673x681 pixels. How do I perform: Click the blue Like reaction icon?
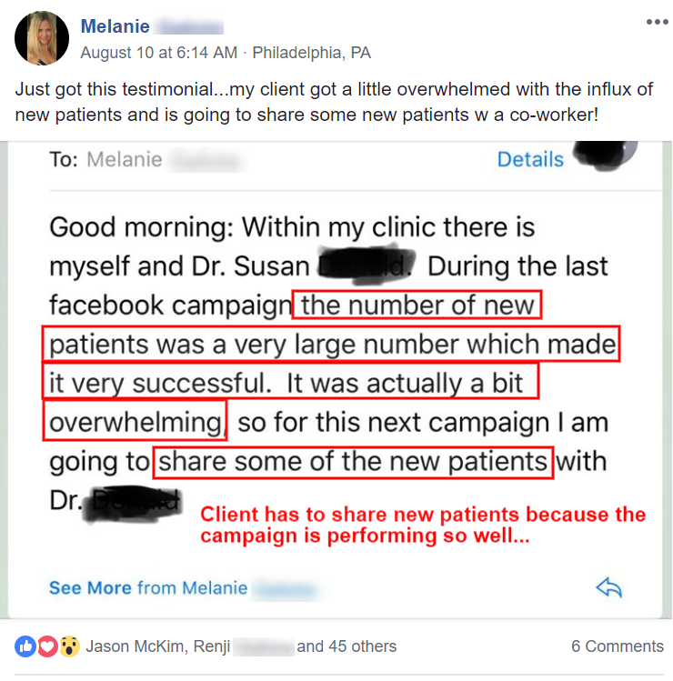click(x=25, y=646)
